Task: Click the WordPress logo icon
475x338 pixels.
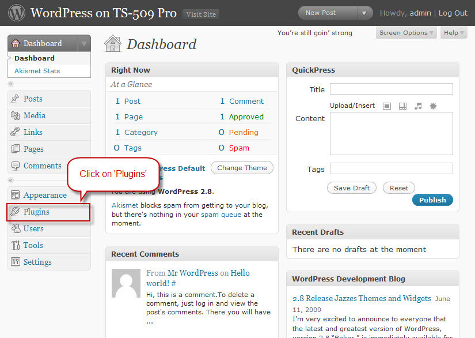Action: [x=16, y=13]
